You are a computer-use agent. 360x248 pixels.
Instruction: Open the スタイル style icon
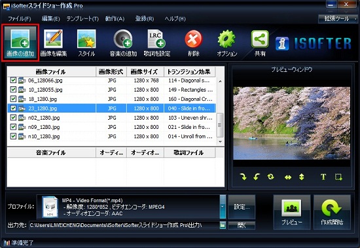pos(86,43)
